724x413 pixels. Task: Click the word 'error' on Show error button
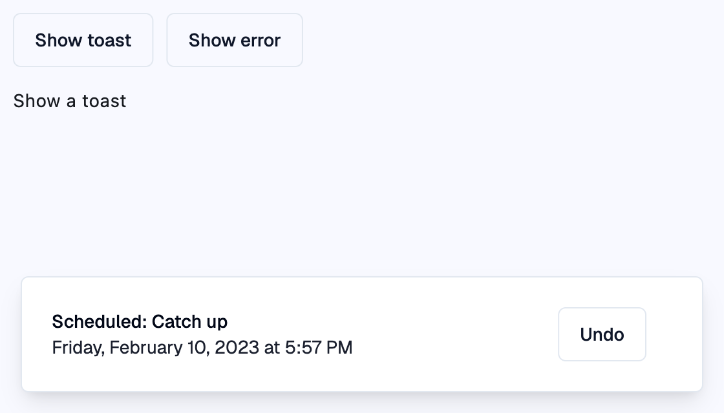[x=260, y=40]
